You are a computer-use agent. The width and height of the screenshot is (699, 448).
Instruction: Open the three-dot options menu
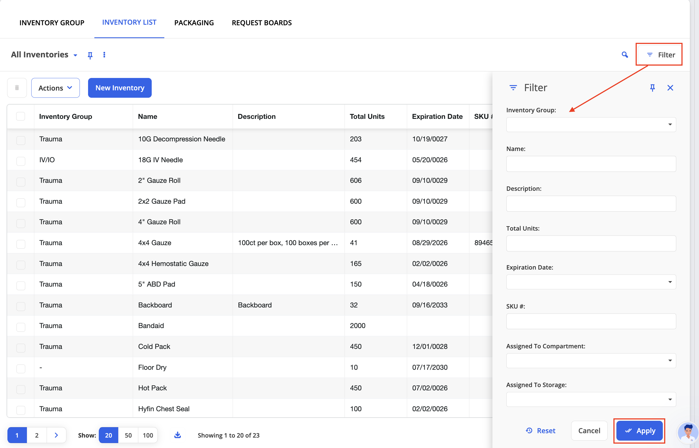click(x=104, y=55)
